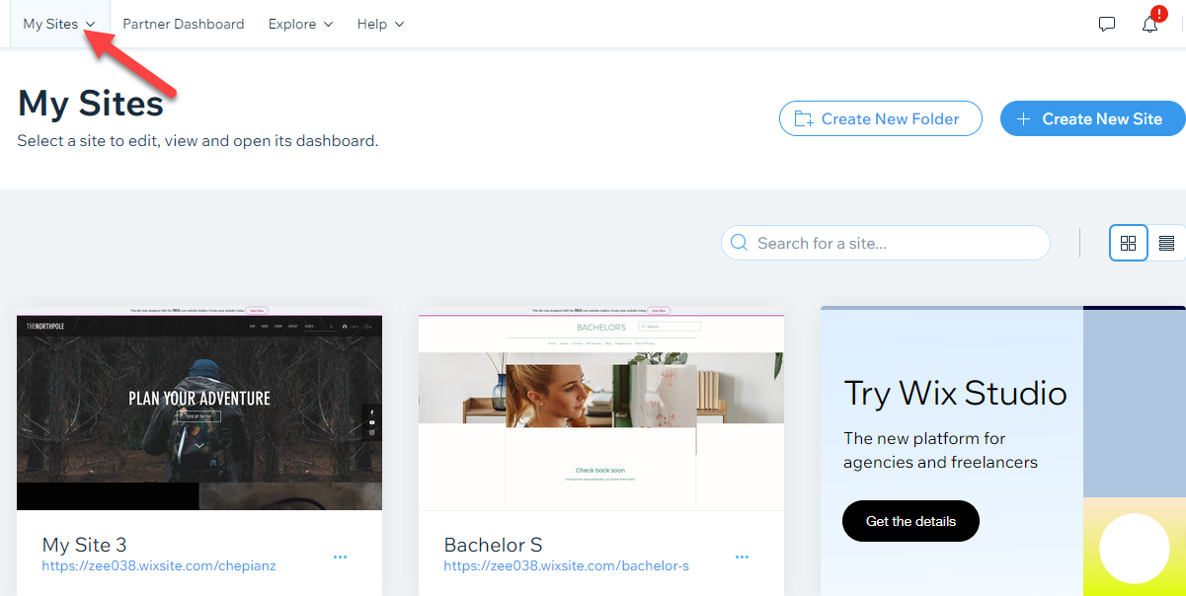The image size is (1186, 596).
Task: Open My Site 3 thumbnail preview
Action: coord(199,408)
